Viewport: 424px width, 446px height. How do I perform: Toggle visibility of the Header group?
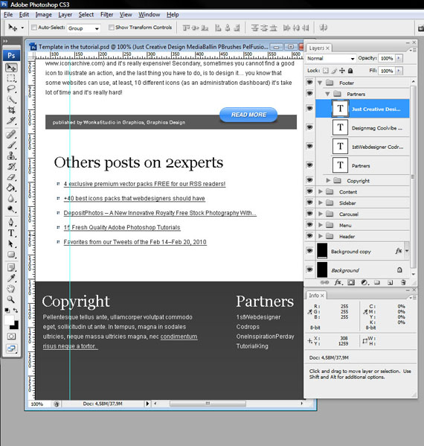click(x=309, y=236)
